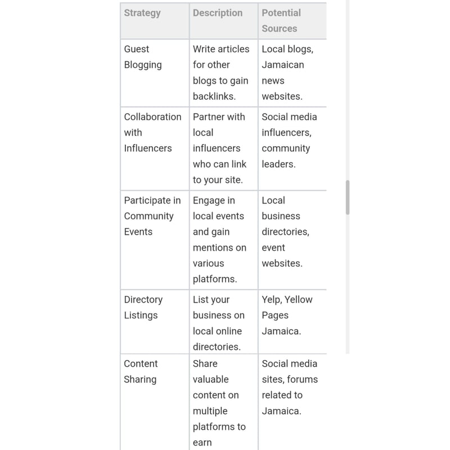The image size is (450, 450).
Task: Select the Guest Blogging cell
Action: click(143, 57)
